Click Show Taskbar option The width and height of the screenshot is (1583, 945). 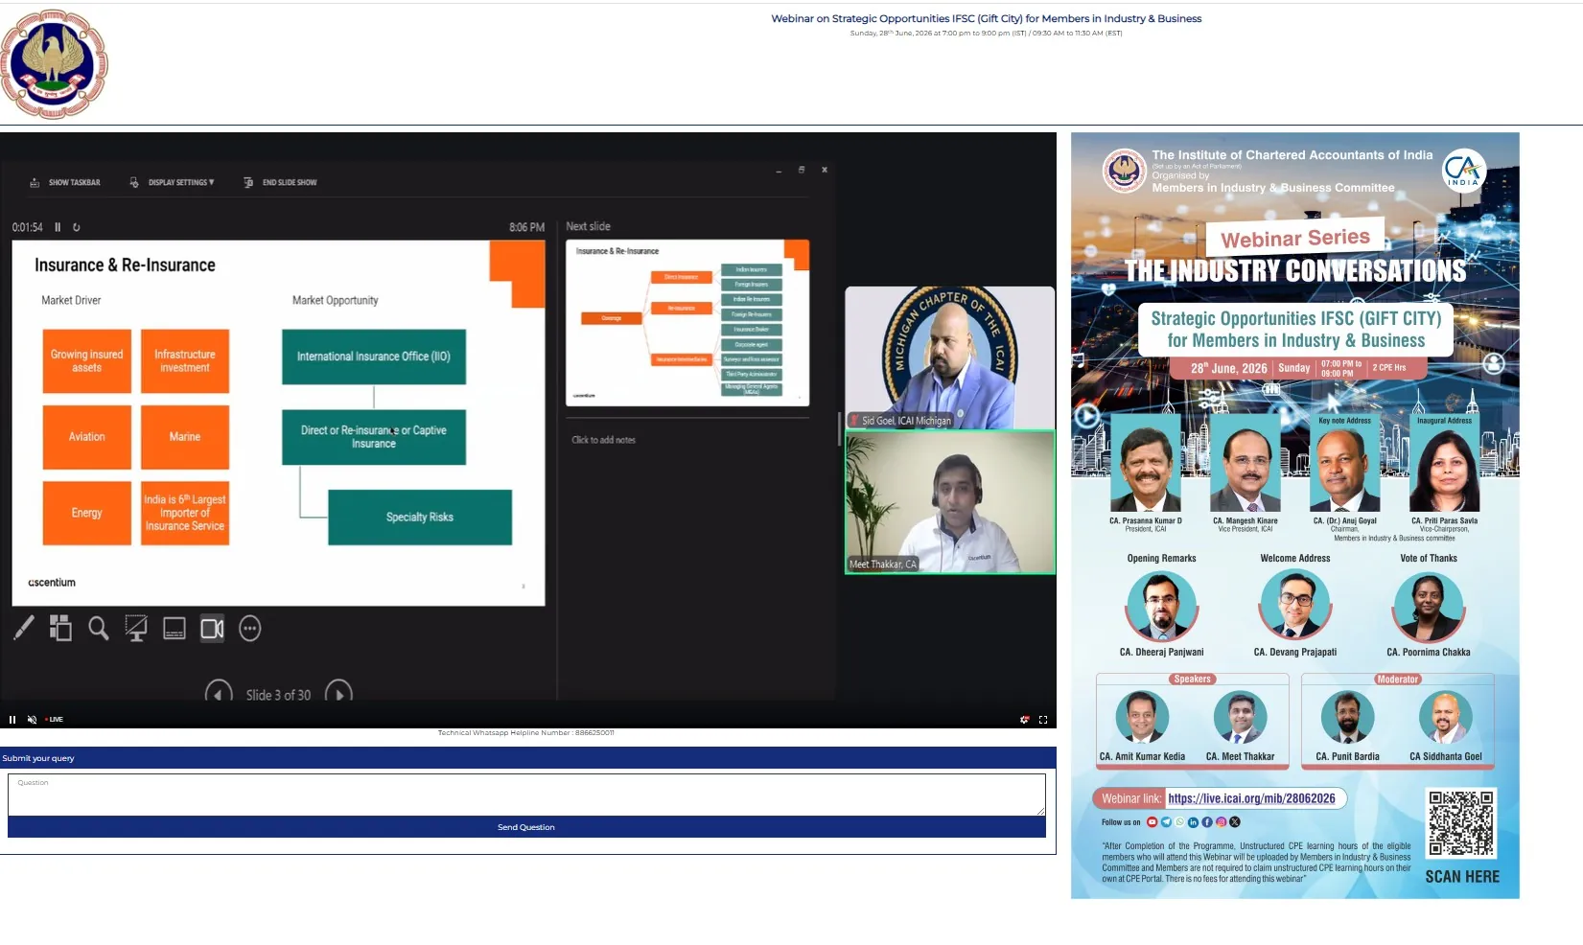(65, 182)
